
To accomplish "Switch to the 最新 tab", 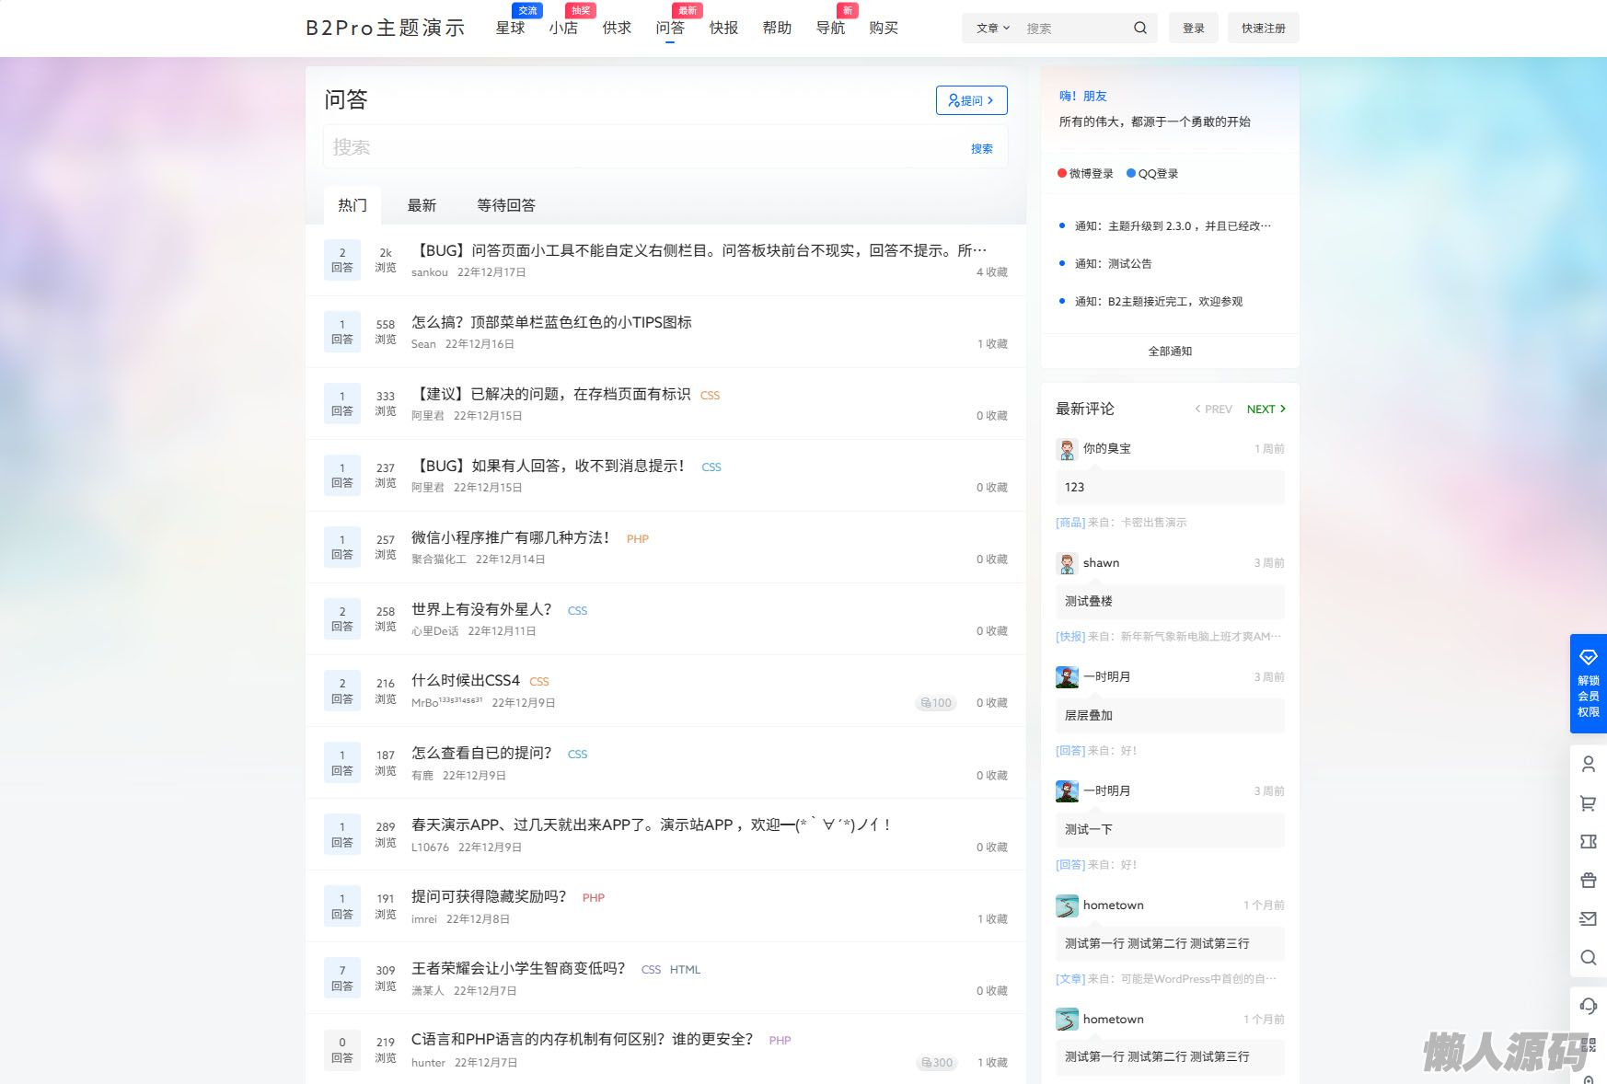I will (422, 205).
